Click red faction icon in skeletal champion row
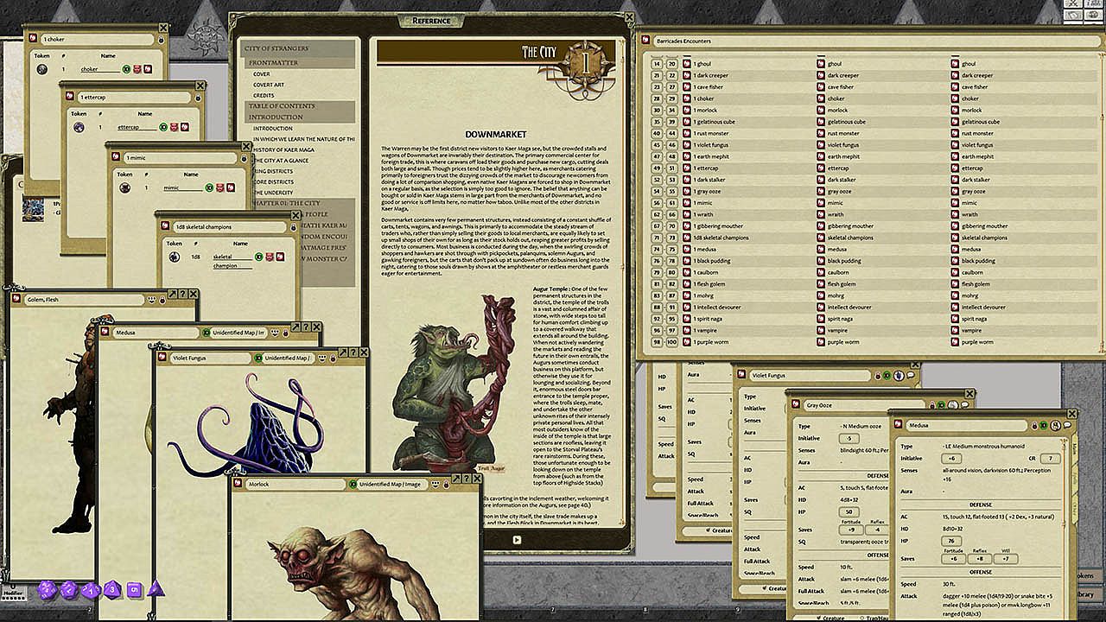This screenshot has height=622, width=1106. point(269,257)
